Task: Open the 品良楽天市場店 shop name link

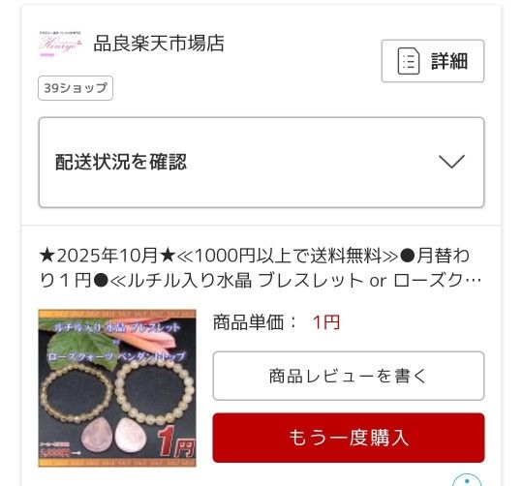Action: pyautogui.click(x=159, y=44)
